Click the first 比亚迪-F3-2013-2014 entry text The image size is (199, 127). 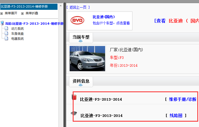point(101,100)
